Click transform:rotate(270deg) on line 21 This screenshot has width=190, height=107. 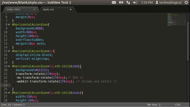point(38,74)
